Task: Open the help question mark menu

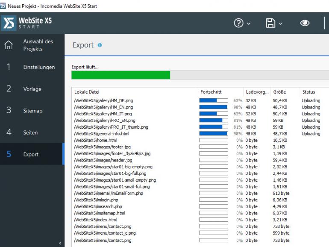Action: (x=238, y=23)
